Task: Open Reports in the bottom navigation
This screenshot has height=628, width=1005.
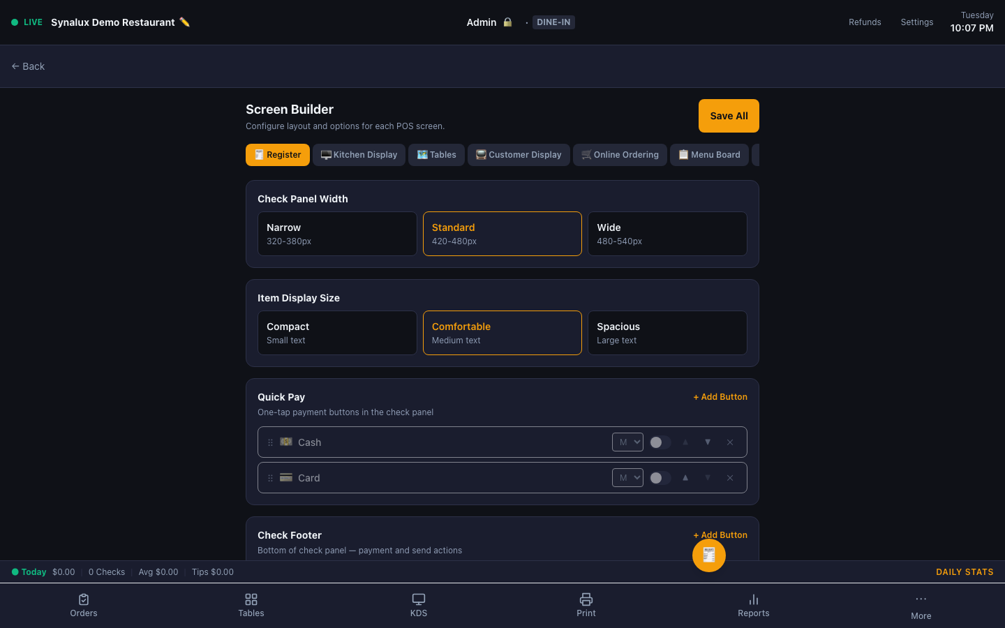Action: tap(754, 605)
